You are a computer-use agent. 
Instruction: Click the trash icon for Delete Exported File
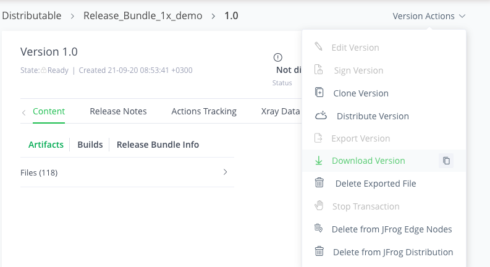coord(319,182)
